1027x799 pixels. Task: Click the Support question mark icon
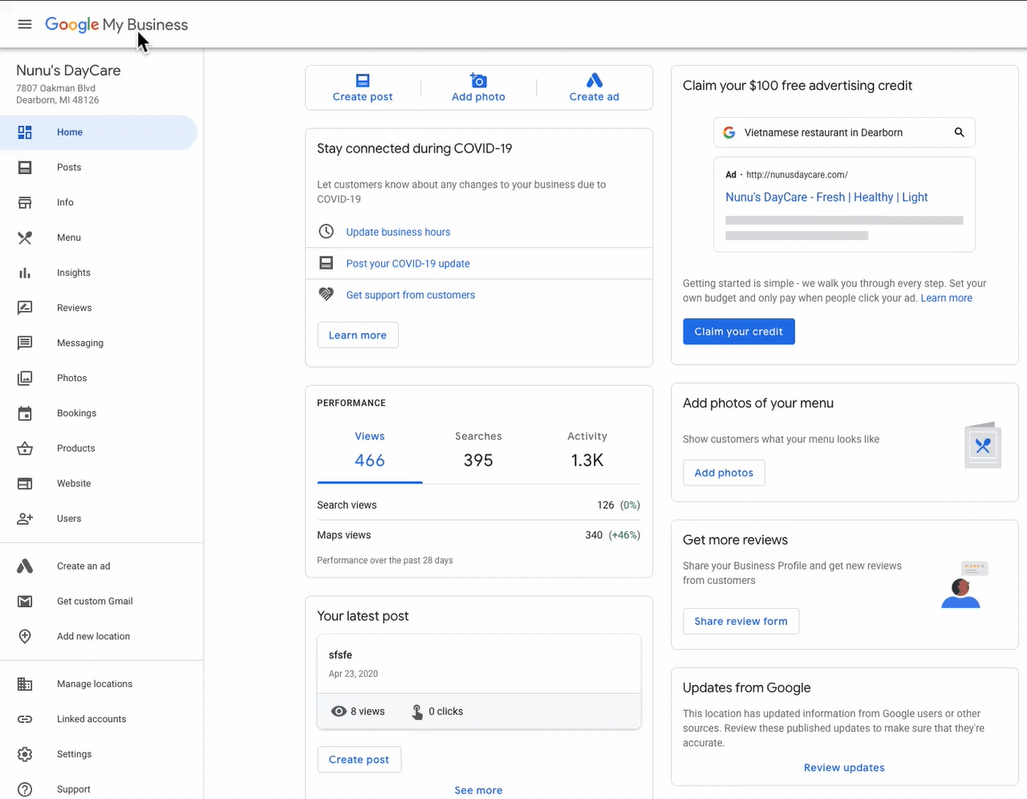coord(25,789)
